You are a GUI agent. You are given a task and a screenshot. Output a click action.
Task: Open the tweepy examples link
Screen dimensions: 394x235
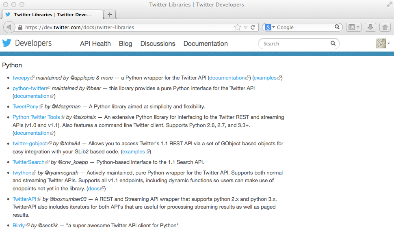coord(265,78)
